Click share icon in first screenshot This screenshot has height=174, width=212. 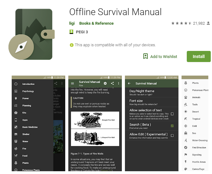[56, 83]
